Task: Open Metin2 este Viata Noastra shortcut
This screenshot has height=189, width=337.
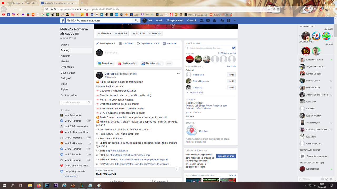Action: click(76, 166)
